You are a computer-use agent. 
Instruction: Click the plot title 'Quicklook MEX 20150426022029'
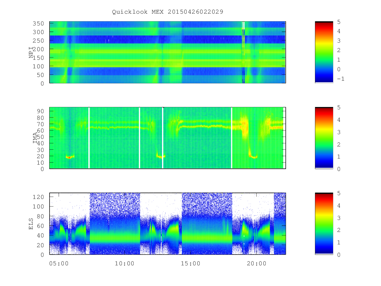(168, 12)
